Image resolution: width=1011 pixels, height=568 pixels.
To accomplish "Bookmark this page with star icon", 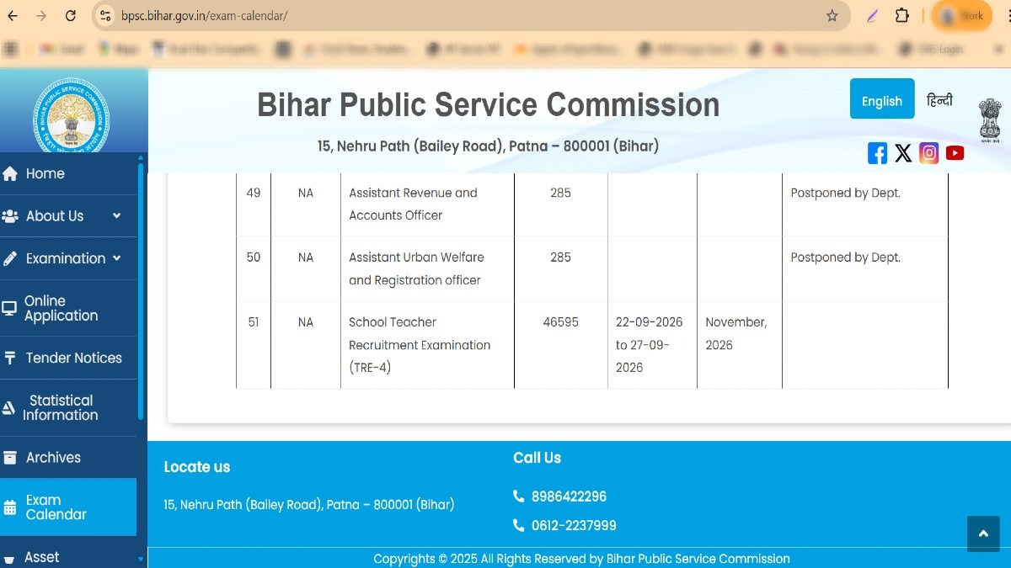I will pyautogui.click(x=832, y=16).
